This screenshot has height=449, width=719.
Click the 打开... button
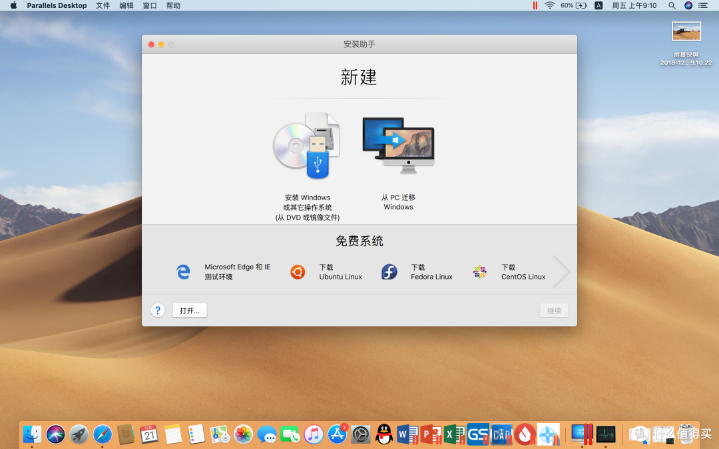click(x=189, y=311)
